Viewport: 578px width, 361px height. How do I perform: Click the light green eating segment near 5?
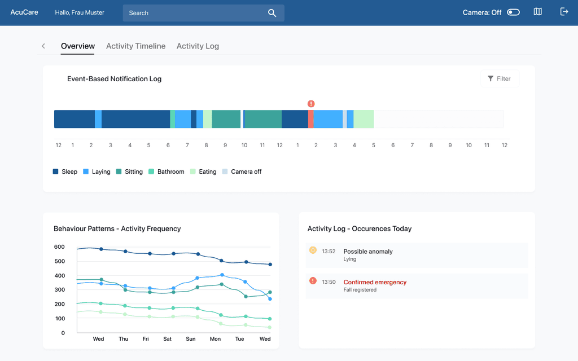pos(364,119)
